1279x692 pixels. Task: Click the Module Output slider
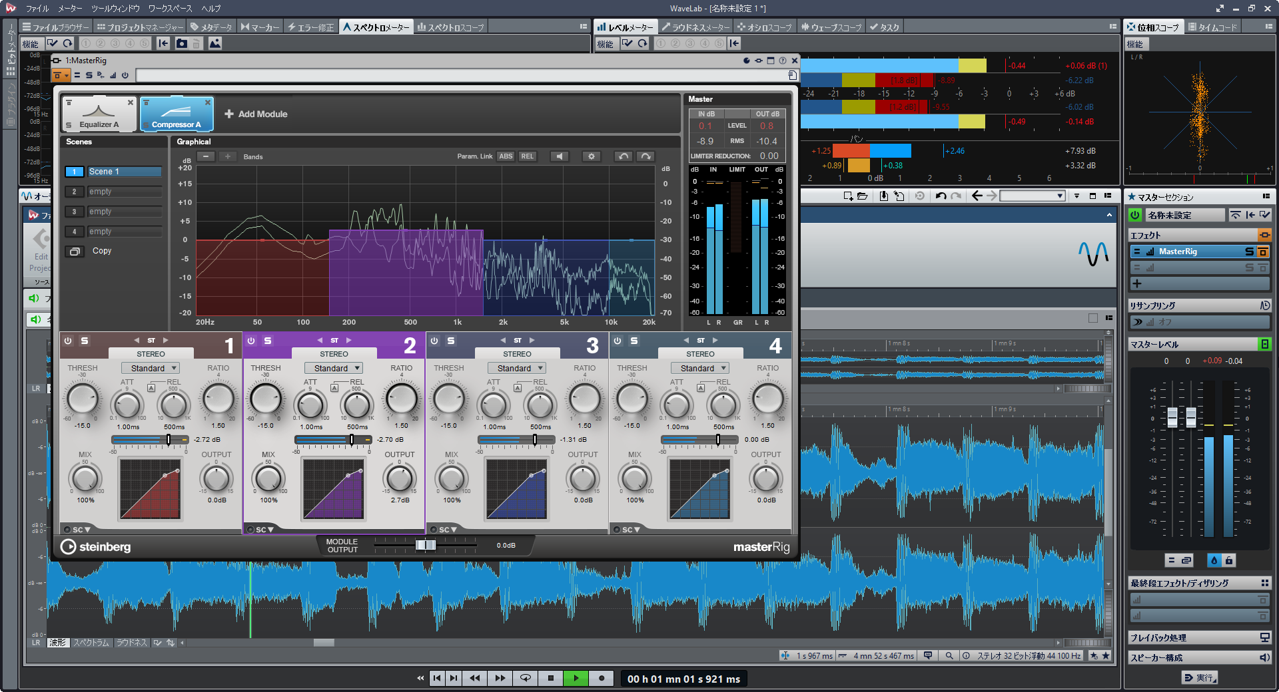click(425, 545)
